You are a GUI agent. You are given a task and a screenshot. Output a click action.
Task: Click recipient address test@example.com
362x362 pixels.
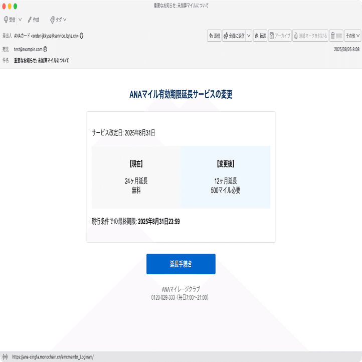click(28, 49)
